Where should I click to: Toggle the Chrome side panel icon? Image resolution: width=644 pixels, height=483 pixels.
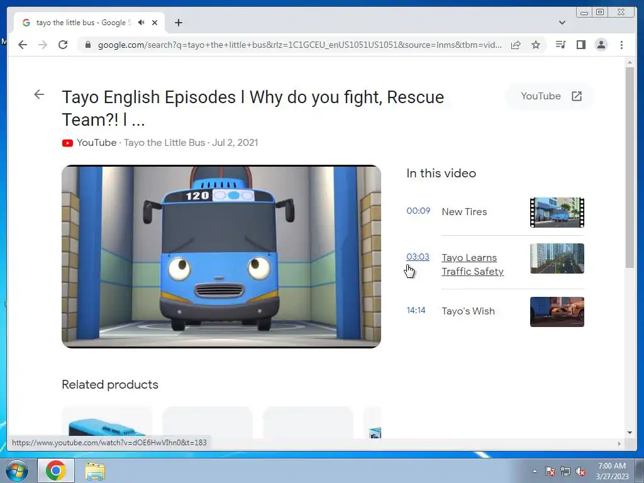580,45
